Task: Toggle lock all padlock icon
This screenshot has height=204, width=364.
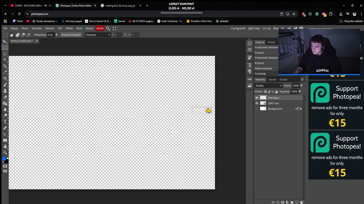Action: click(276, 92)
